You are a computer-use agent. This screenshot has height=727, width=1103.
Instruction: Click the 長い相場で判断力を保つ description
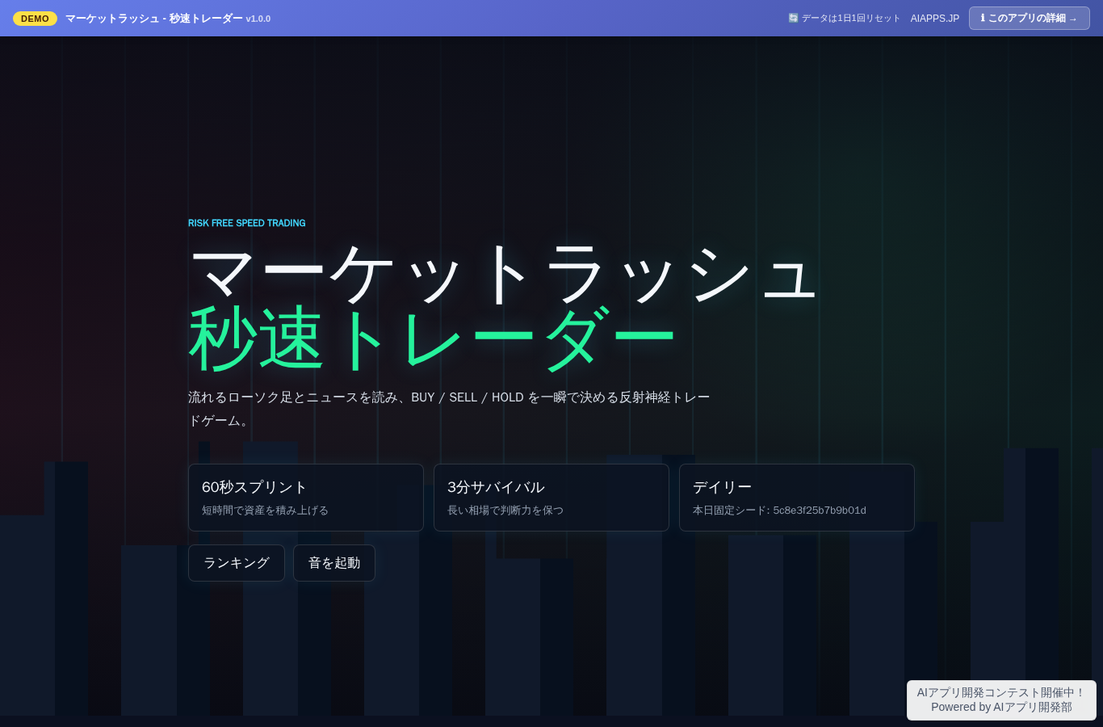(x=505, y=511)
